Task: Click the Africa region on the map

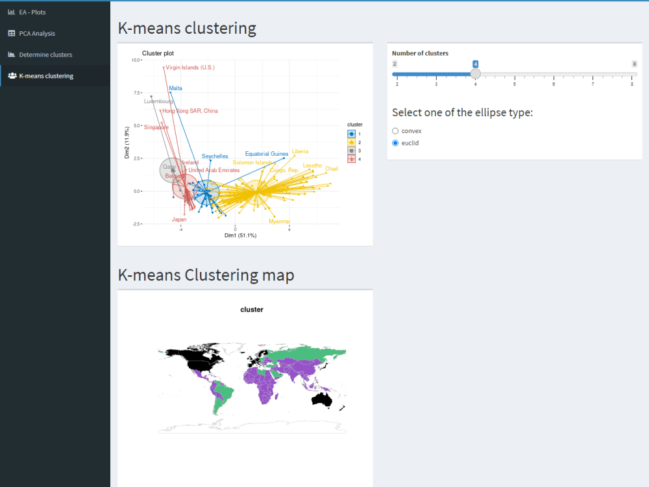Action: [262, 385]
